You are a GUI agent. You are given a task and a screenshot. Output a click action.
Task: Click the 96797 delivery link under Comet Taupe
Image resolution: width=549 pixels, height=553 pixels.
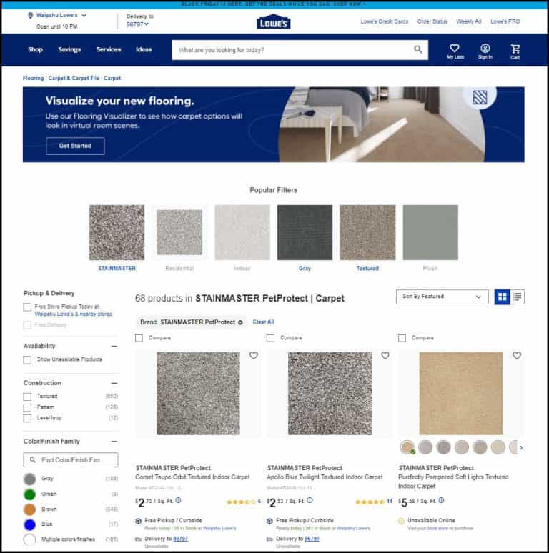[180, 539]
